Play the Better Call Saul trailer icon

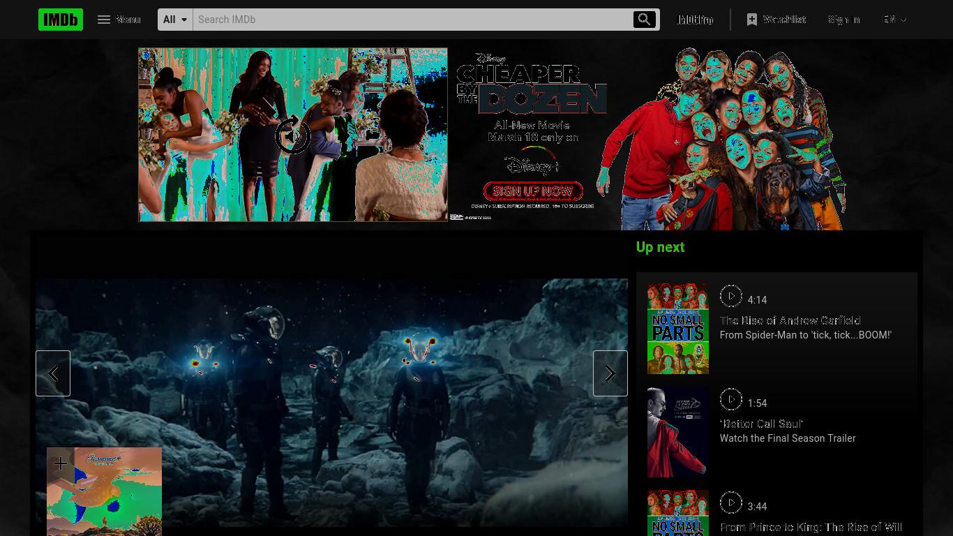(730, 399)
